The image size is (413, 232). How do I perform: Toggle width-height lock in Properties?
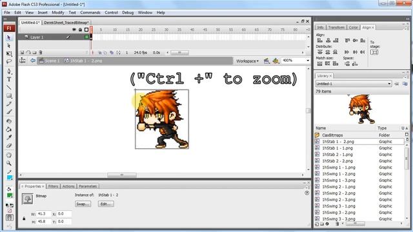pos(24,218)
